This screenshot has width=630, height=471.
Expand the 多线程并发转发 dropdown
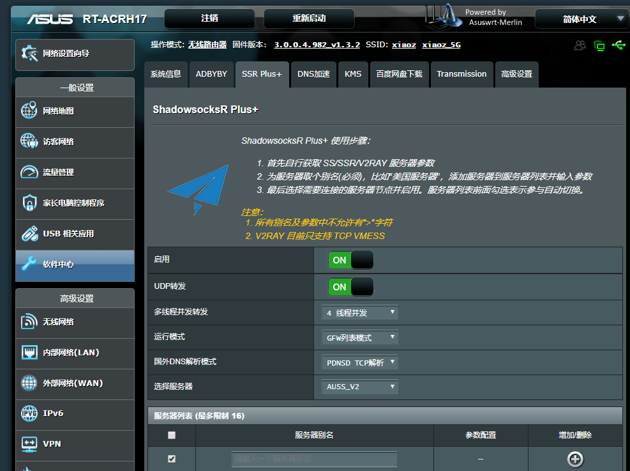click(360, 313)
